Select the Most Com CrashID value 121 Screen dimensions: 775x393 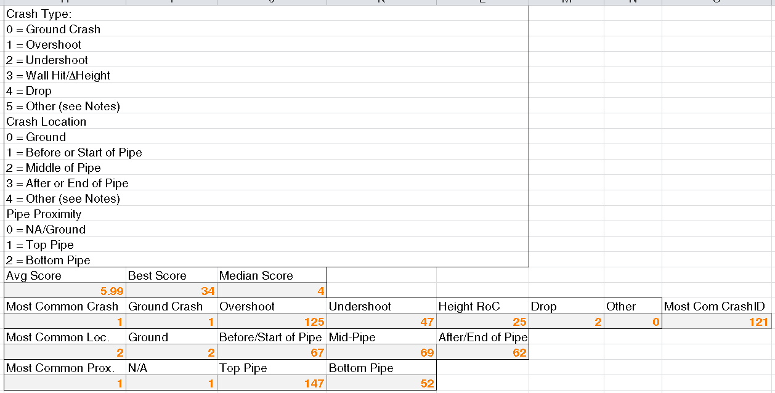[718, 322]
